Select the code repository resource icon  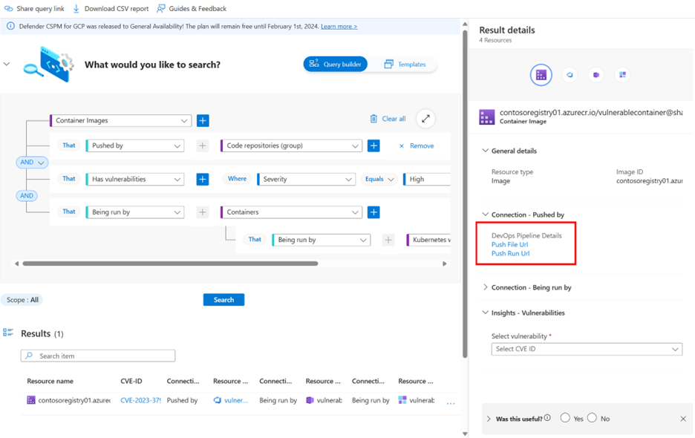click(570, 75)
